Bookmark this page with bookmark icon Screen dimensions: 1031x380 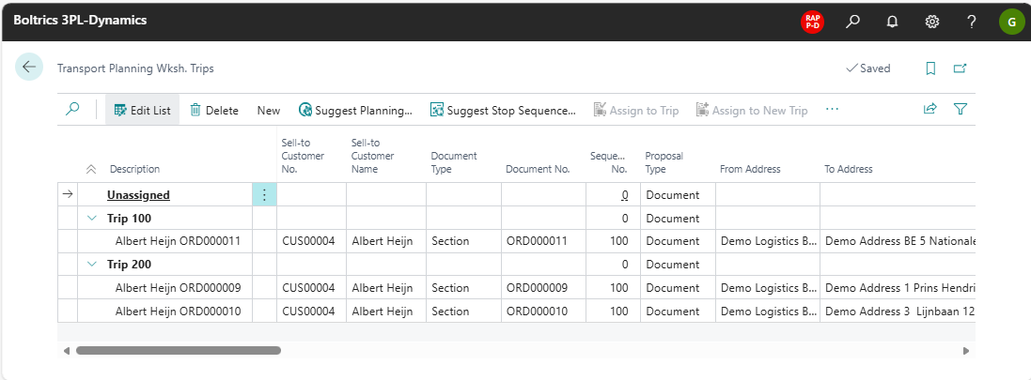[930, 68]
